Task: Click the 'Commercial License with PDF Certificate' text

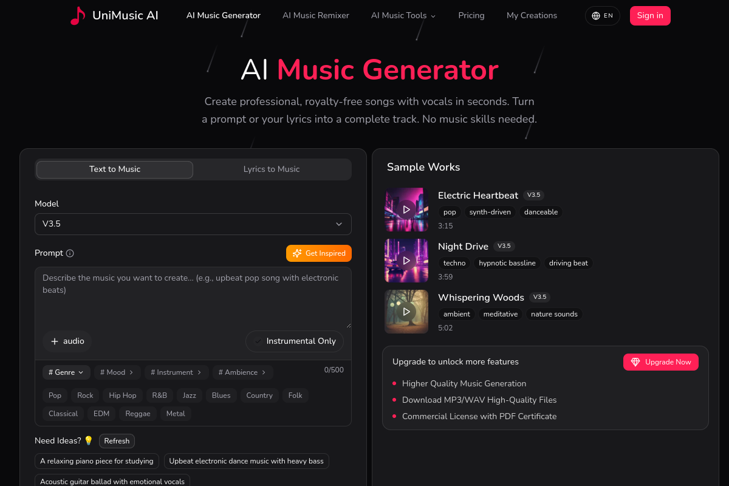Action: (x=479, y=417)
